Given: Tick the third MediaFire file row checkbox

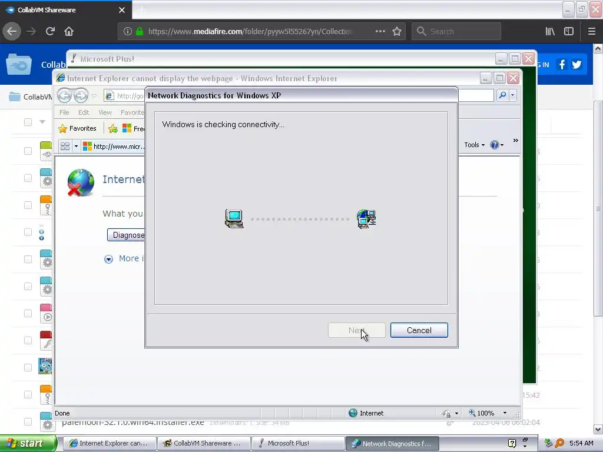Looking at the screenshot, I should (28, 205).
